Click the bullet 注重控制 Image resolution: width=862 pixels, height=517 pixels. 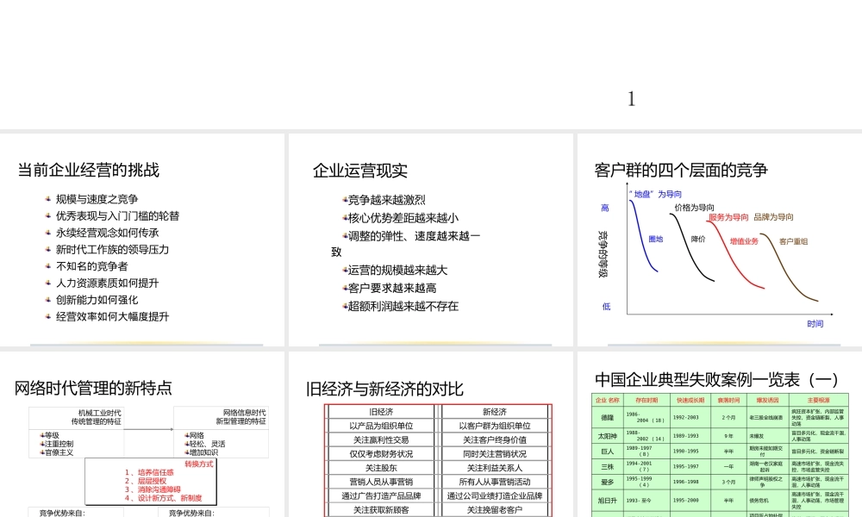click(x=59, y=444)
